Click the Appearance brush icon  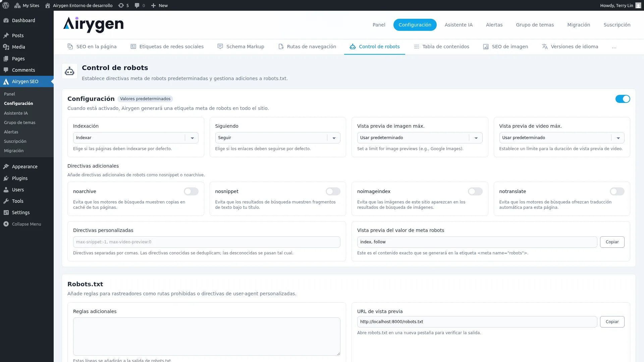click(x=6, y=167)
